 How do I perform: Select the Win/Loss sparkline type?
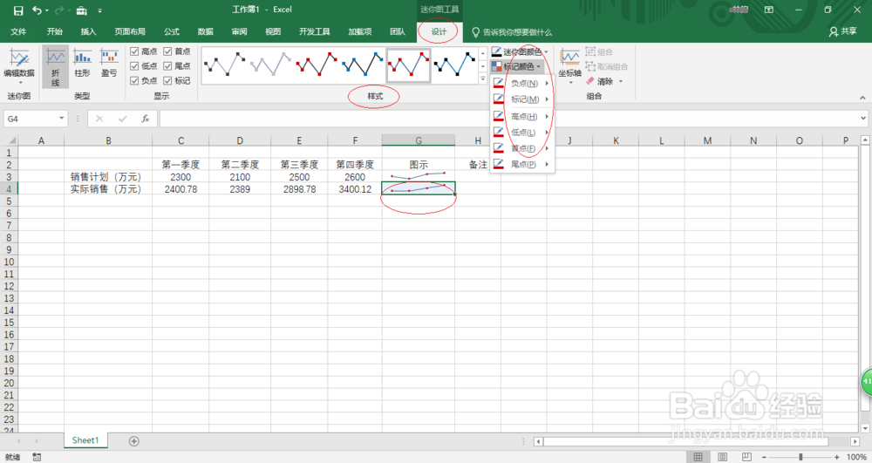click(109, 64)
